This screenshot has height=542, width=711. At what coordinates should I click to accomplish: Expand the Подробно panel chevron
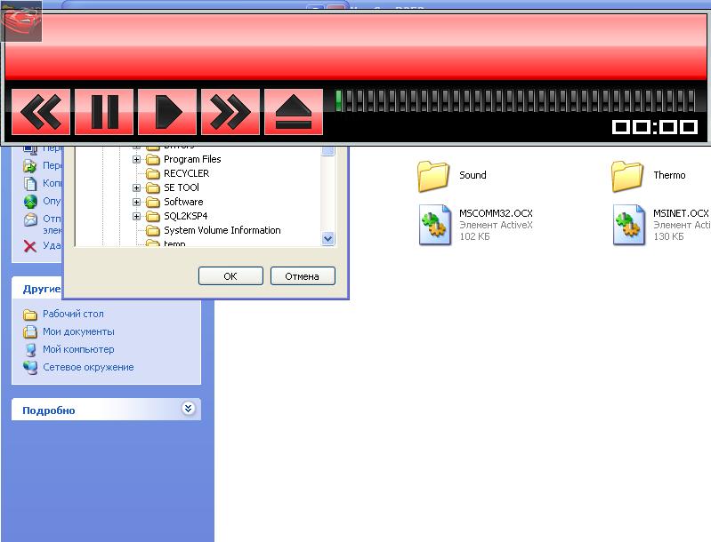pos(188,409)
